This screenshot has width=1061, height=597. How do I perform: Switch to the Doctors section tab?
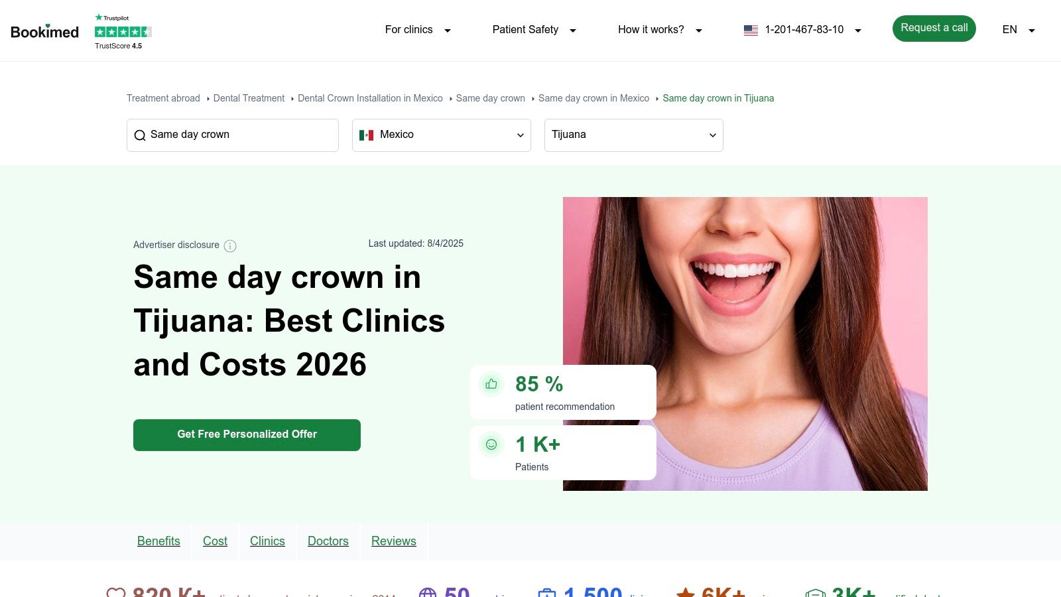pyautogui.click(x=328, y=541)
